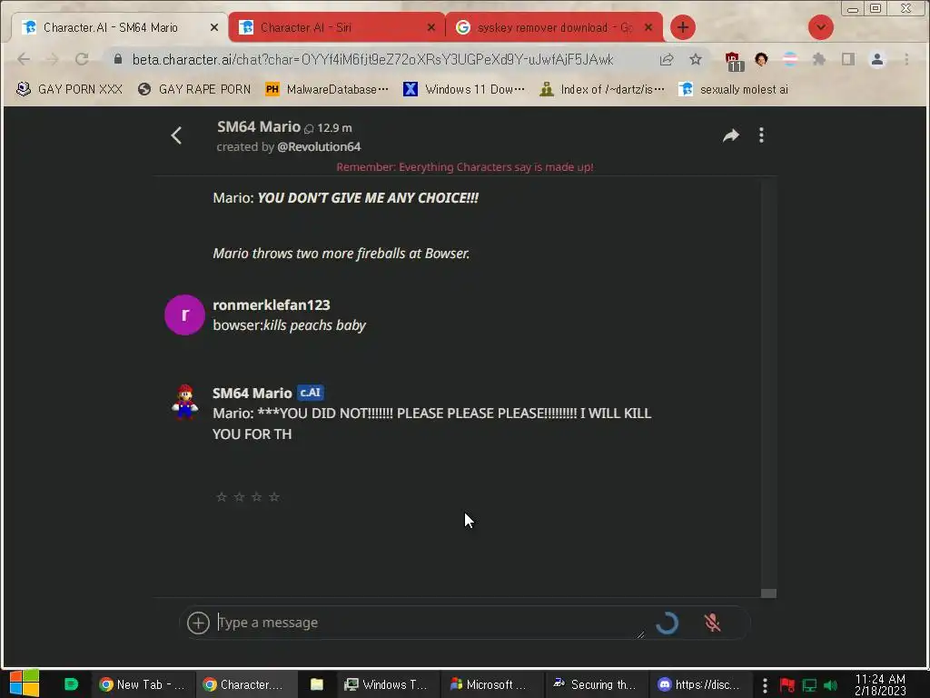Image resolution: width=930 pixels, height=698 pixels.
Task: Close the Character.AI - Siri tab
Action: 431,27
